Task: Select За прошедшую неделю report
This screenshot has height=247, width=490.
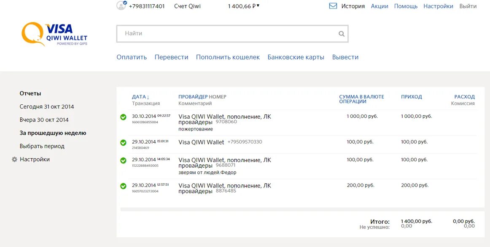Action: click(53, 133)
